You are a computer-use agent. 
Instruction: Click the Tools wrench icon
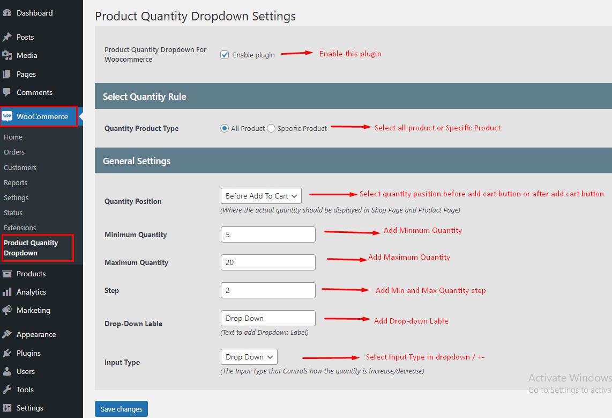point(7,390)
